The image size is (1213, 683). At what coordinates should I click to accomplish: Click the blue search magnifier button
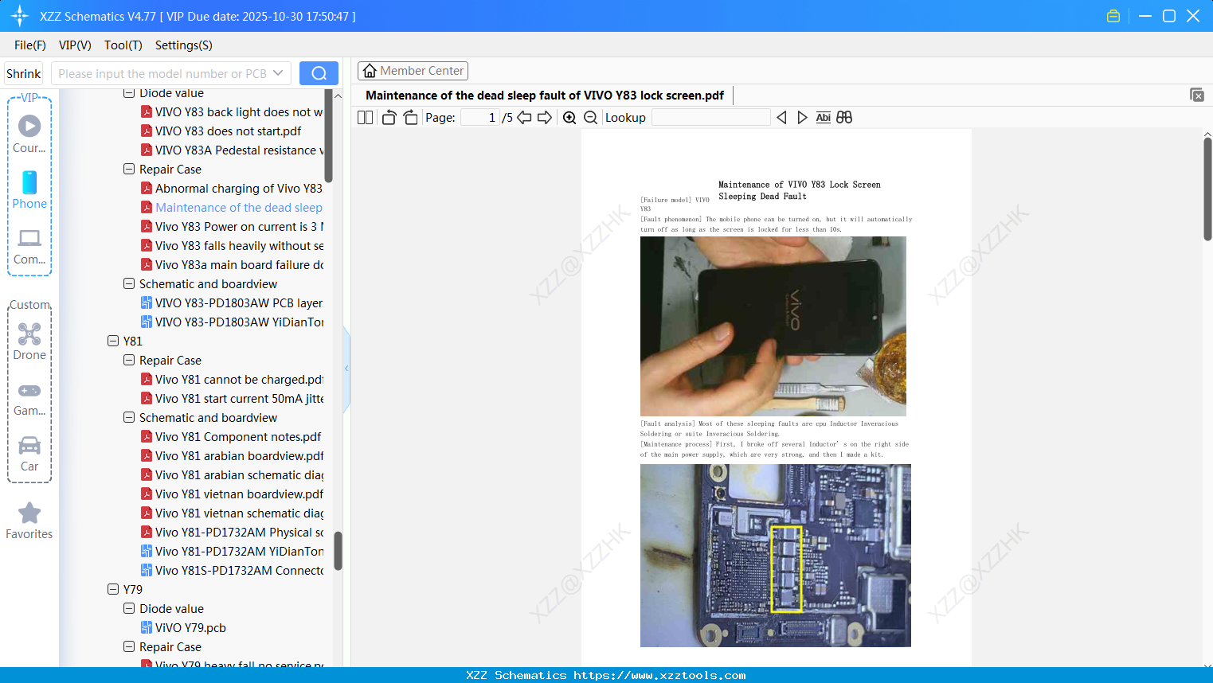319,72
